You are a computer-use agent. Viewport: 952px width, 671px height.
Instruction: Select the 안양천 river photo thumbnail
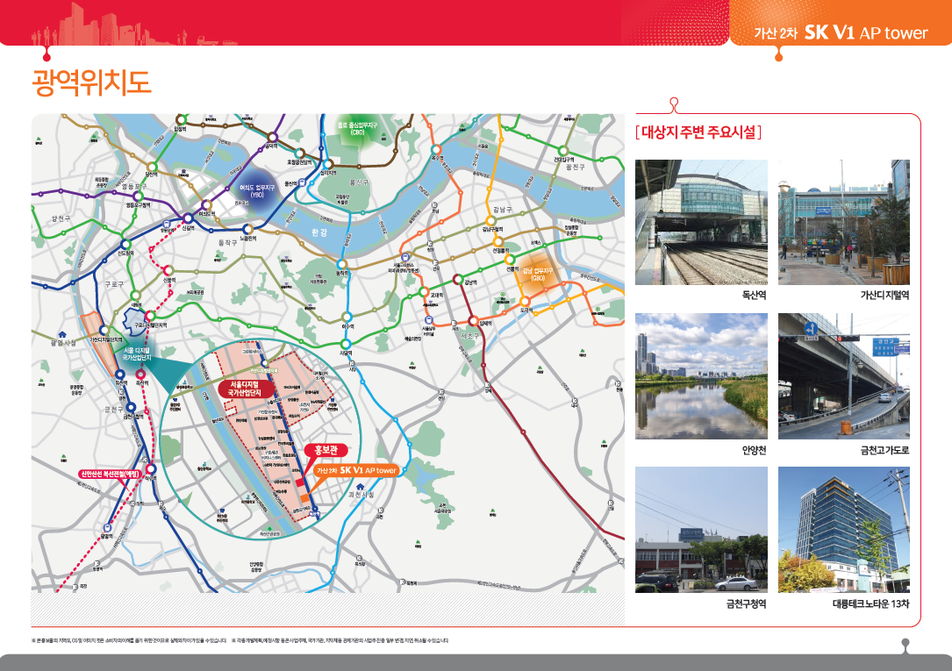pos(701,376)
